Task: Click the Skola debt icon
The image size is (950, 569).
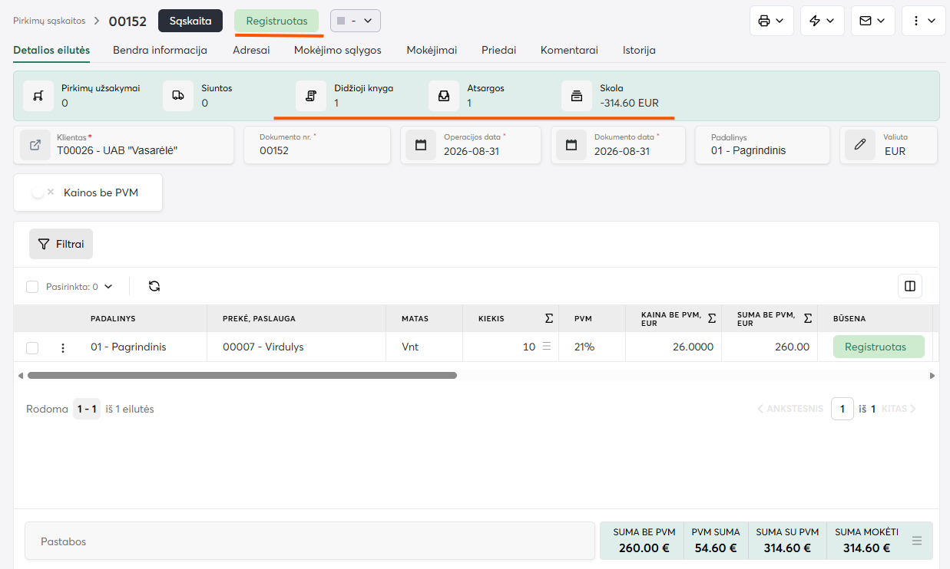Action: point(577,96)
